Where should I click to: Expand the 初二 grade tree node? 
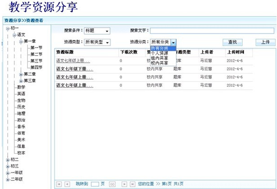8,159
